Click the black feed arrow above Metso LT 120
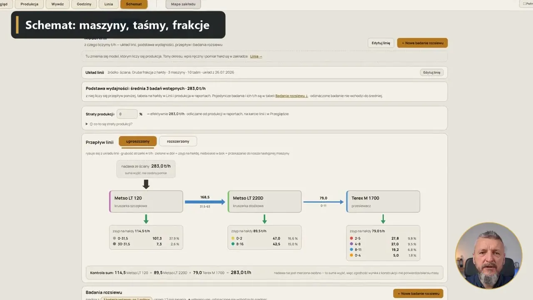This screenshot has width=533, height=300. (x=146, y=184)
